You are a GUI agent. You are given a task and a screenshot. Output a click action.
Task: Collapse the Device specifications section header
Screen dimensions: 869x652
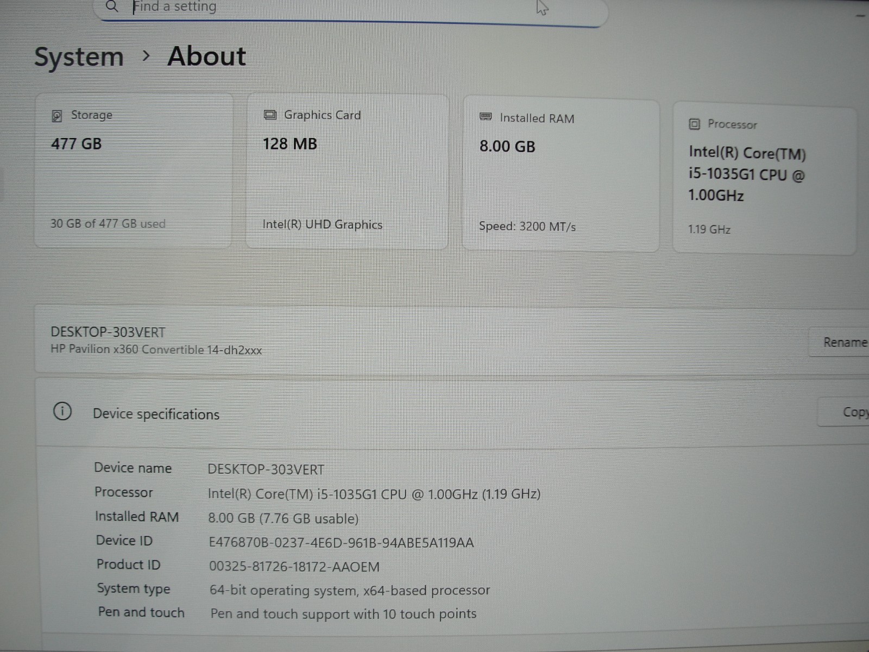452,413
